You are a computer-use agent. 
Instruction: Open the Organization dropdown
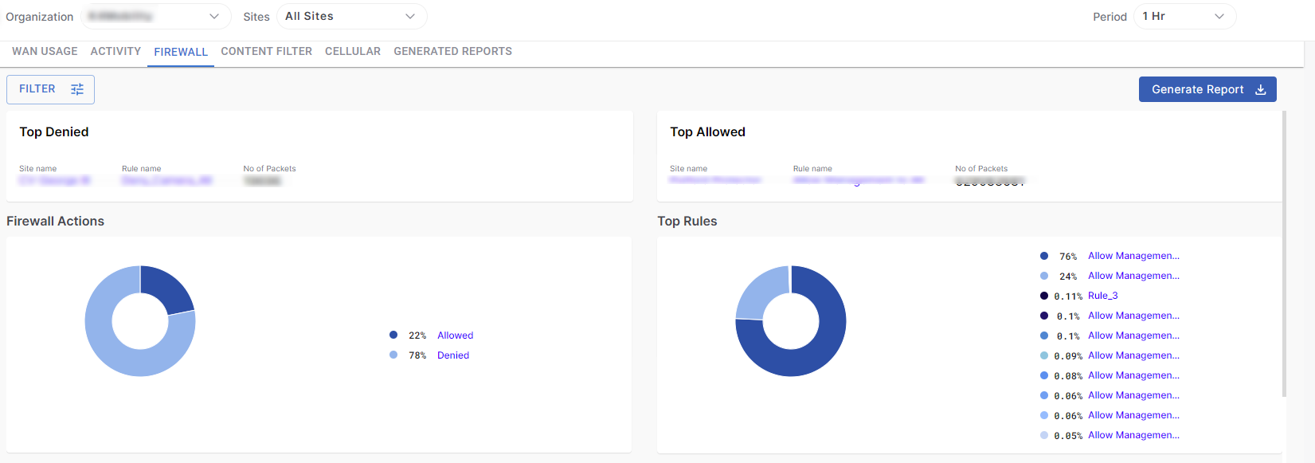coord(155,16)
